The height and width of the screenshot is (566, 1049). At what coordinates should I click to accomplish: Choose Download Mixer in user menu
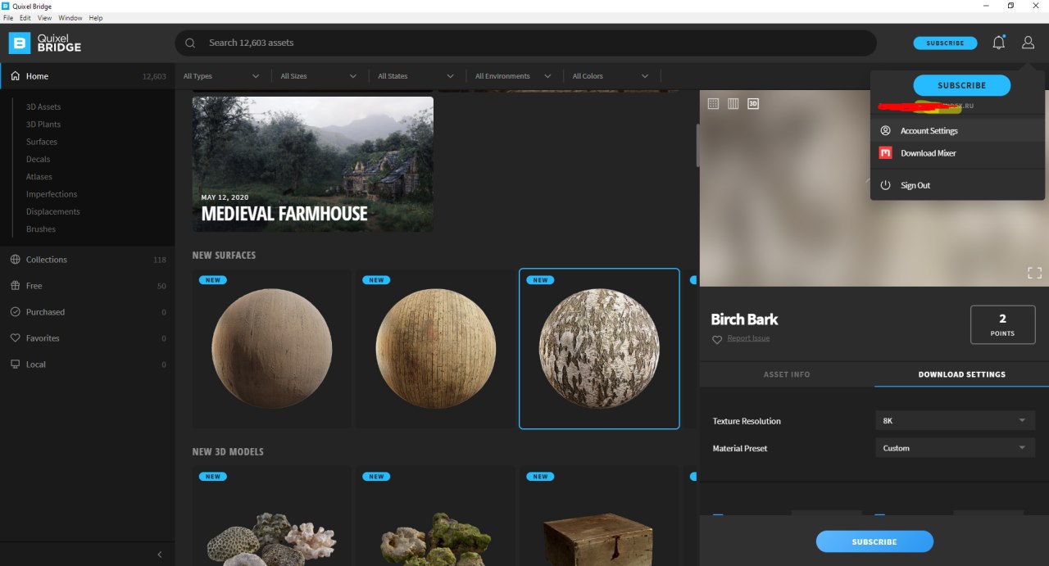(x=957, y=153)
